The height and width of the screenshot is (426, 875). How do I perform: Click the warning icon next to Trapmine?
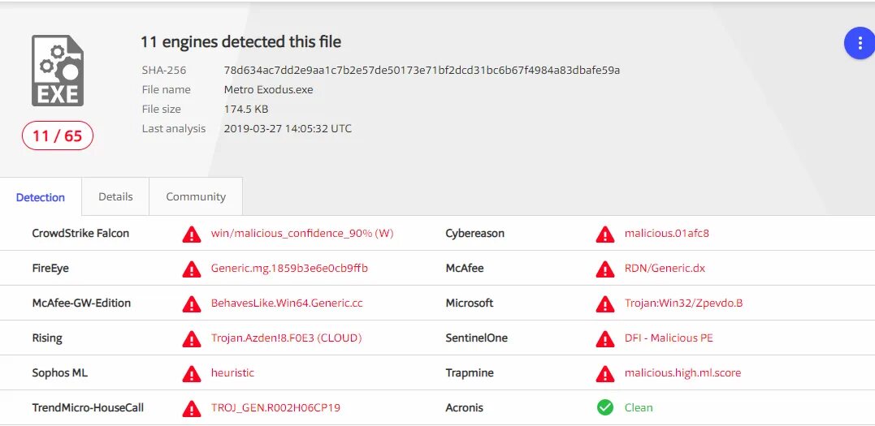click(x=604, y=373)
